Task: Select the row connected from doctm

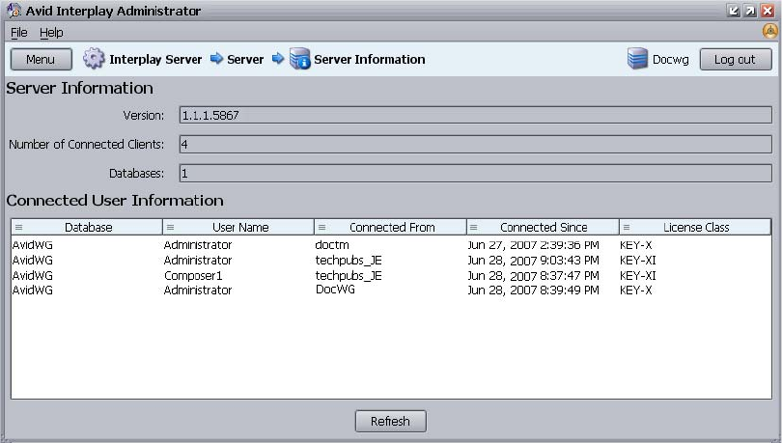Action: (392, 245)
